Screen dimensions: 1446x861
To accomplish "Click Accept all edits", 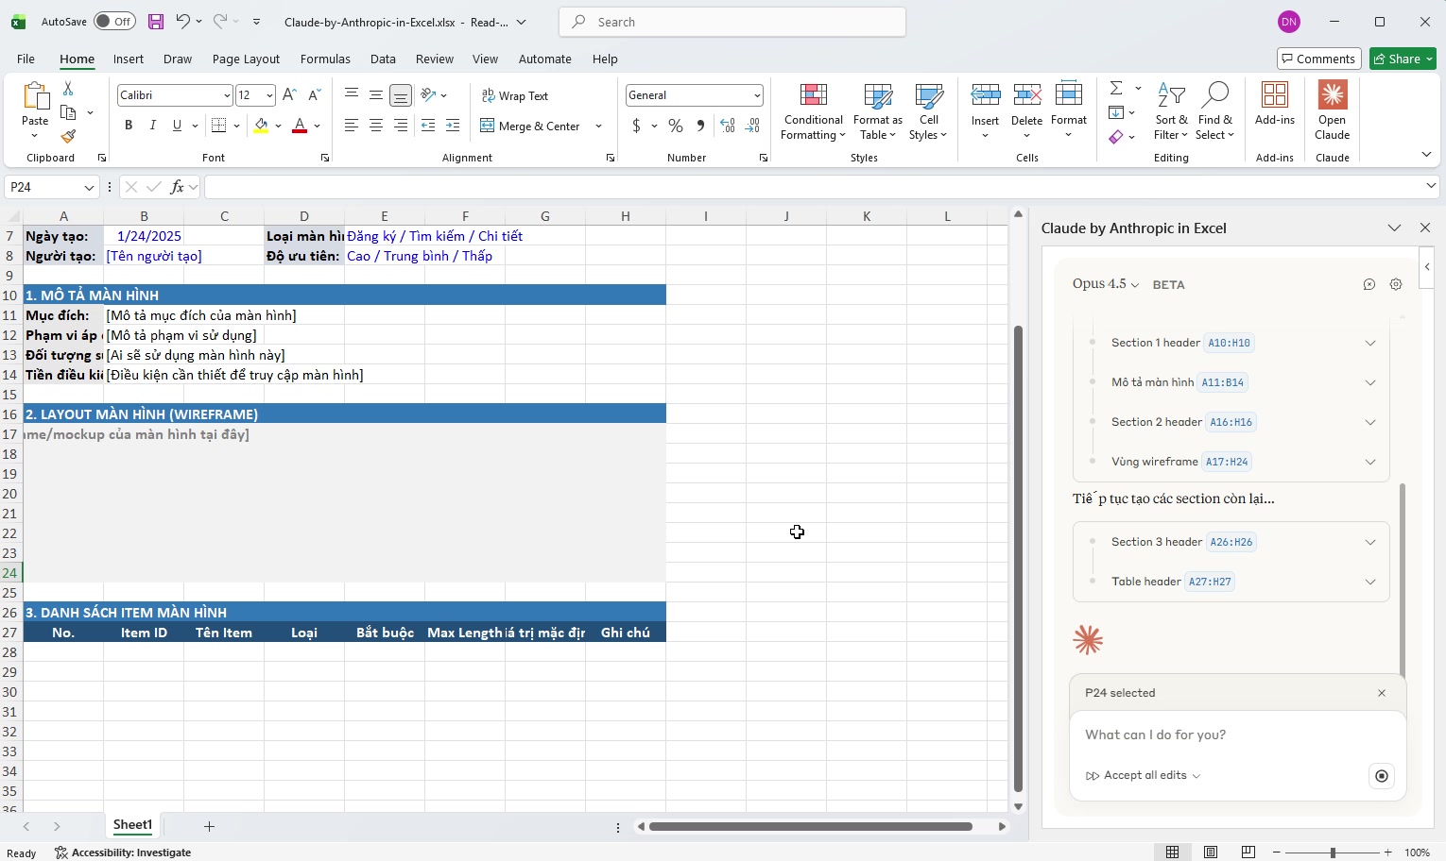I will click(1144, 775).
